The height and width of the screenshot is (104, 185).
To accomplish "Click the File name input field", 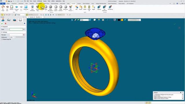I will (16, 35).
